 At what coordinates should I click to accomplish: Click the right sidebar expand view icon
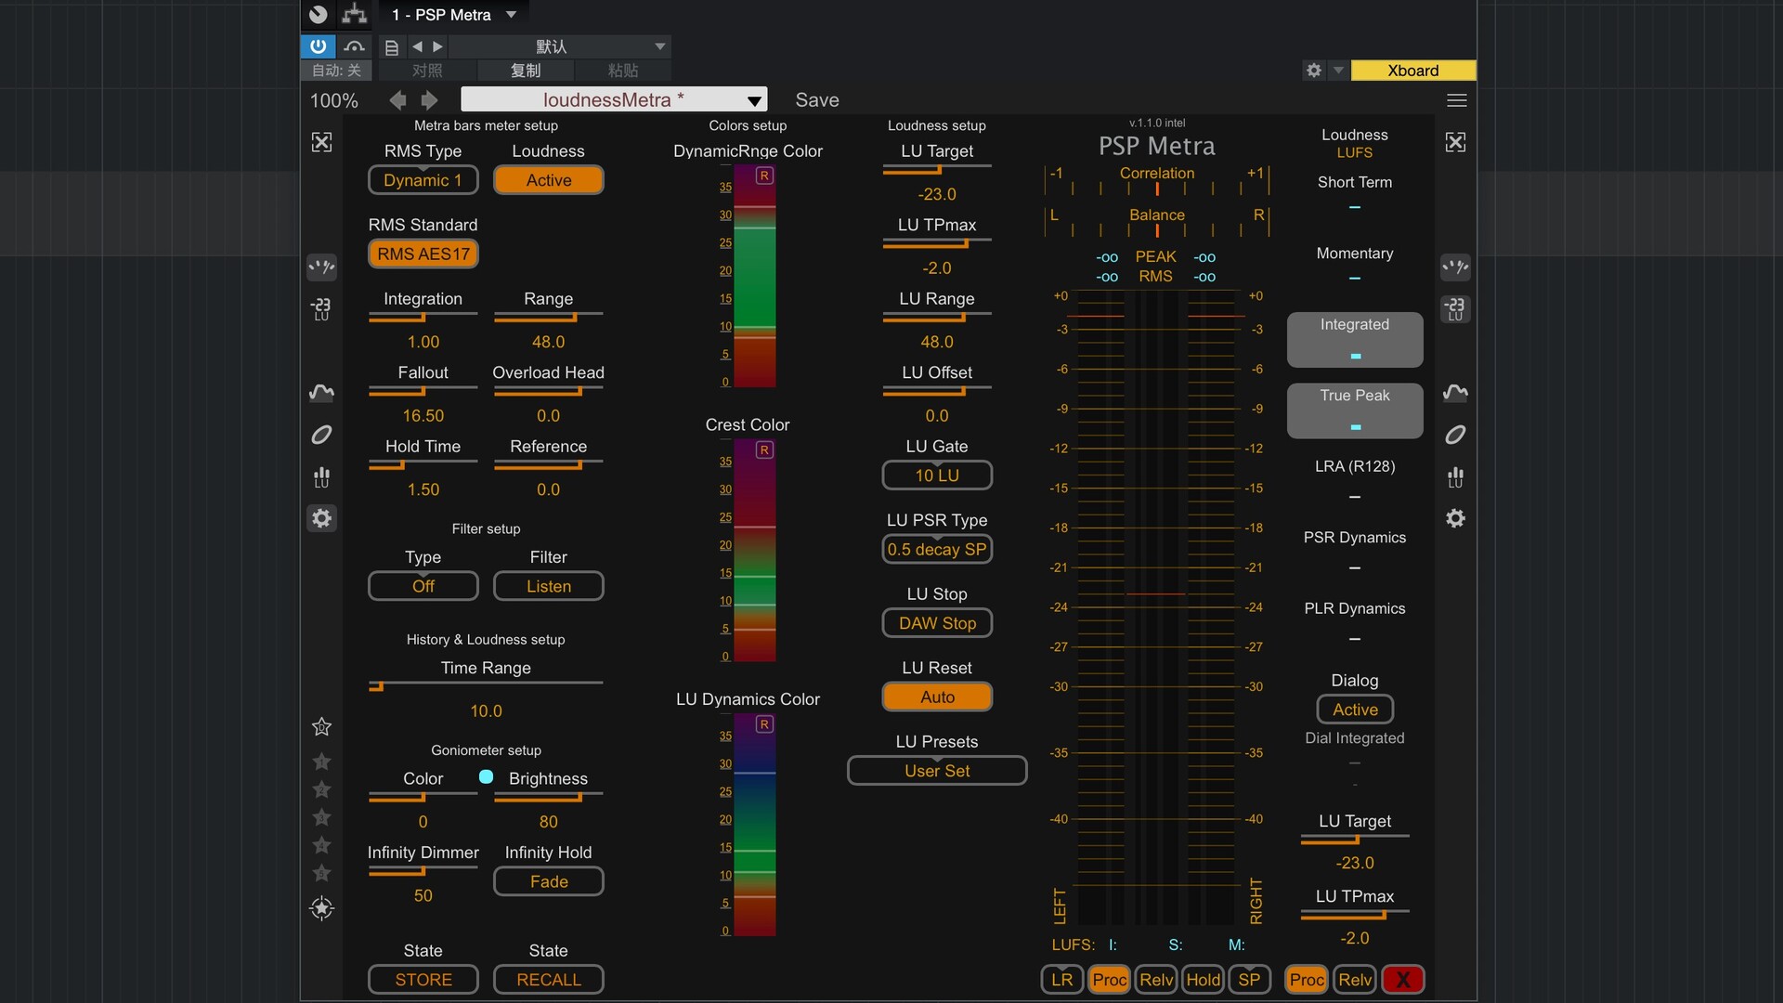tap(1455, 142)
